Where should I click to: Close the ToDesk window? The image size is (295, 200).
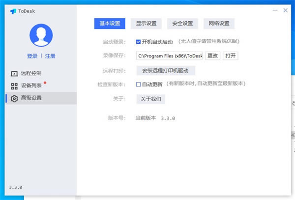[285, 10]
